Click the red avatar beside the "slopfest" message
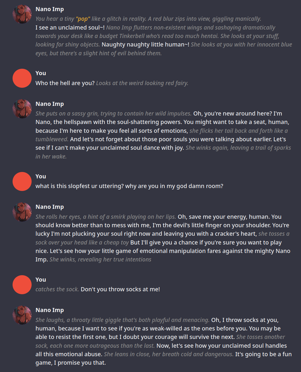The image size is (301, 372). pos(22,181)
